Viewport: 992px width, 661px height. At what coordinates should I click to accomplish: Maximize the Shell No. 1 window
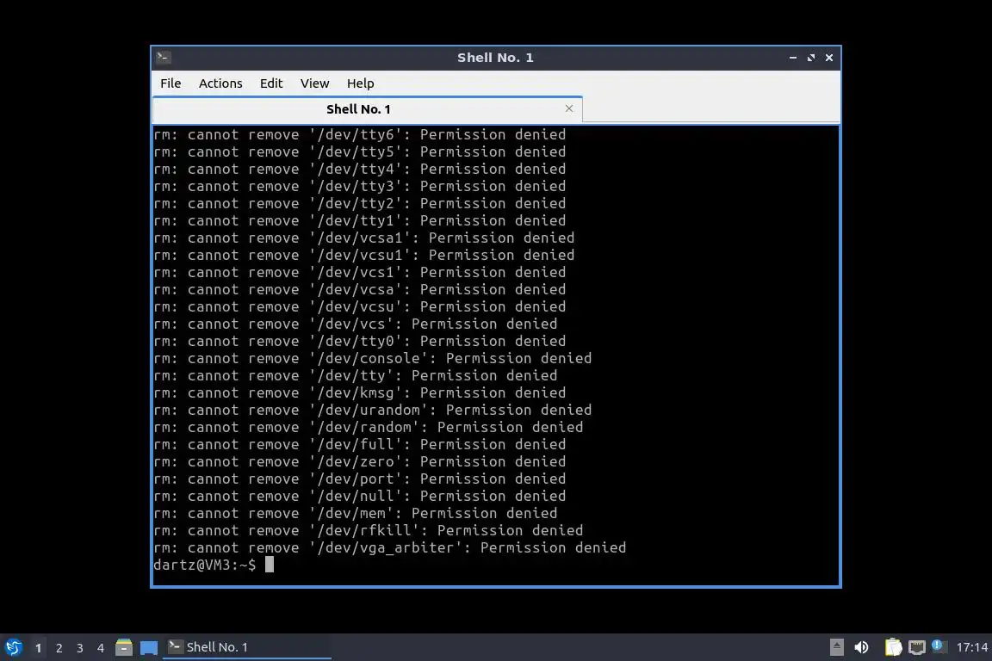tap(811, 58)
